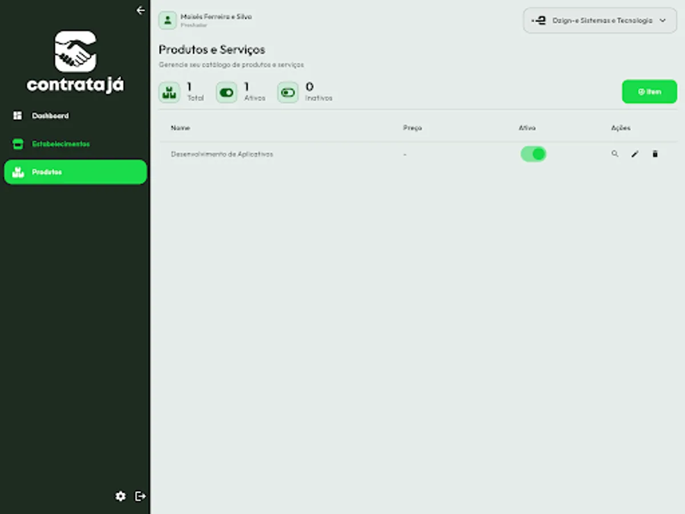
Task: Open the Daign-e Sistemas e Tecnologia dropdown
Action: (600, 21)
